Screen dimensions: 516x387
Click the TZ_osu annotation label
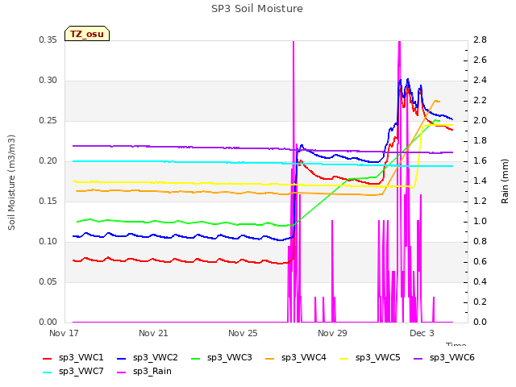coord(87,34)
